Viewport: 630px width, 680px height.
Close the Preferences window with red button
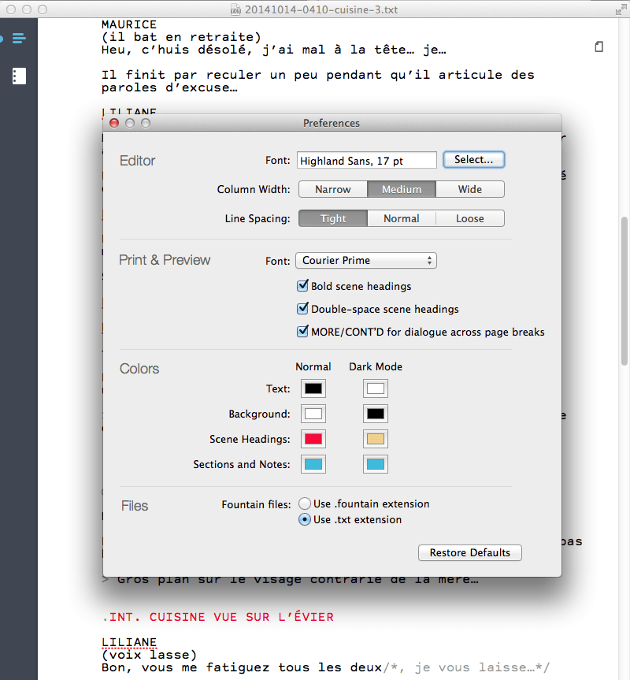[114, 123]
